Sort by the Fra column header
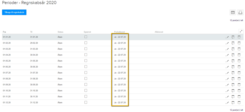The height and width of the screenshot is (112, 245). pyautogui.click(x=4, y=32)
